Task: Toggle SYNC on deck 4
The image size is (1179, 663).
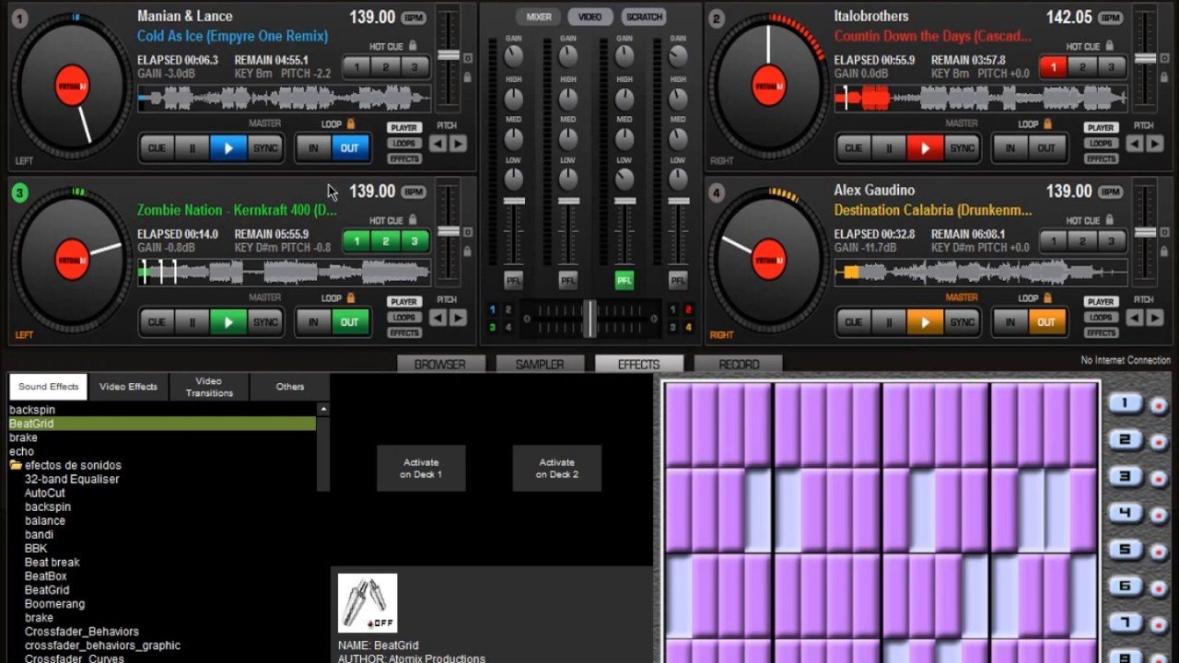Action: coord(963,322)
